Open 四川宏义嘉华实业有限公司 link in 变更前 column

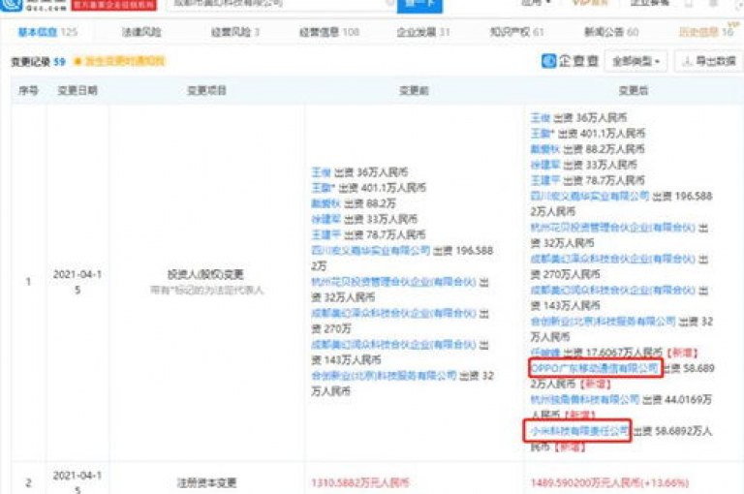(x=371, y=251)
